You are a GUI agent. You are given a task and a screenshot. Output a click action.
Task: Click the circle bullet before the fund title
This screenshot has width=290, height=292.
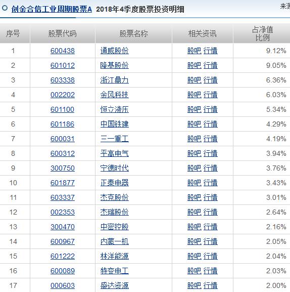[x=5, y=8]
